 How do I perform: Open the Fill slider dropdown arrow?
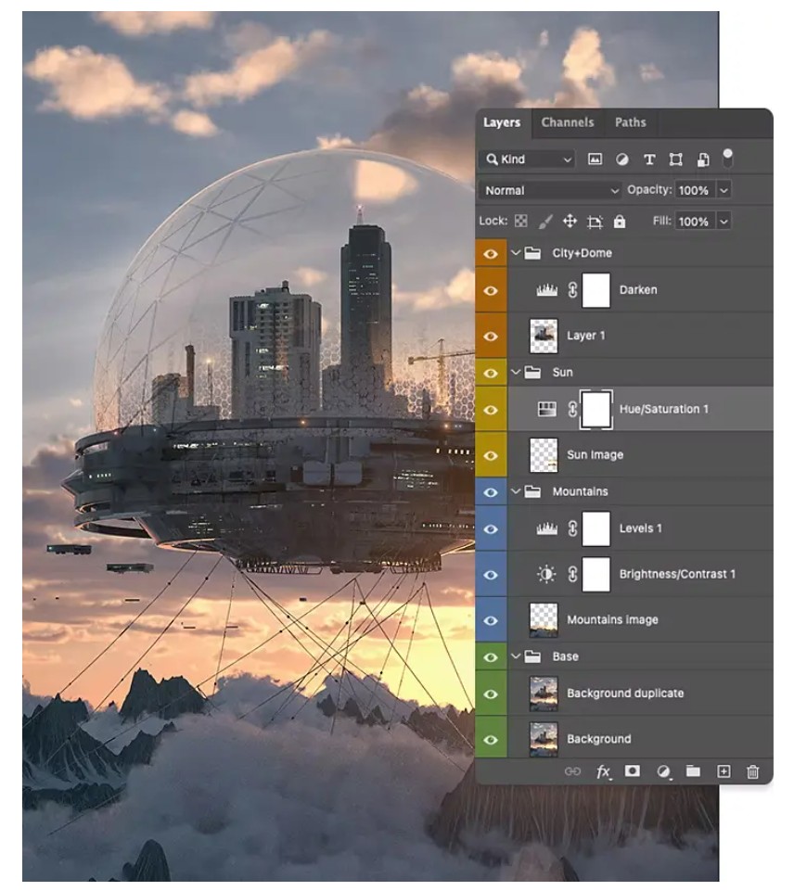(x=724, y=222)
